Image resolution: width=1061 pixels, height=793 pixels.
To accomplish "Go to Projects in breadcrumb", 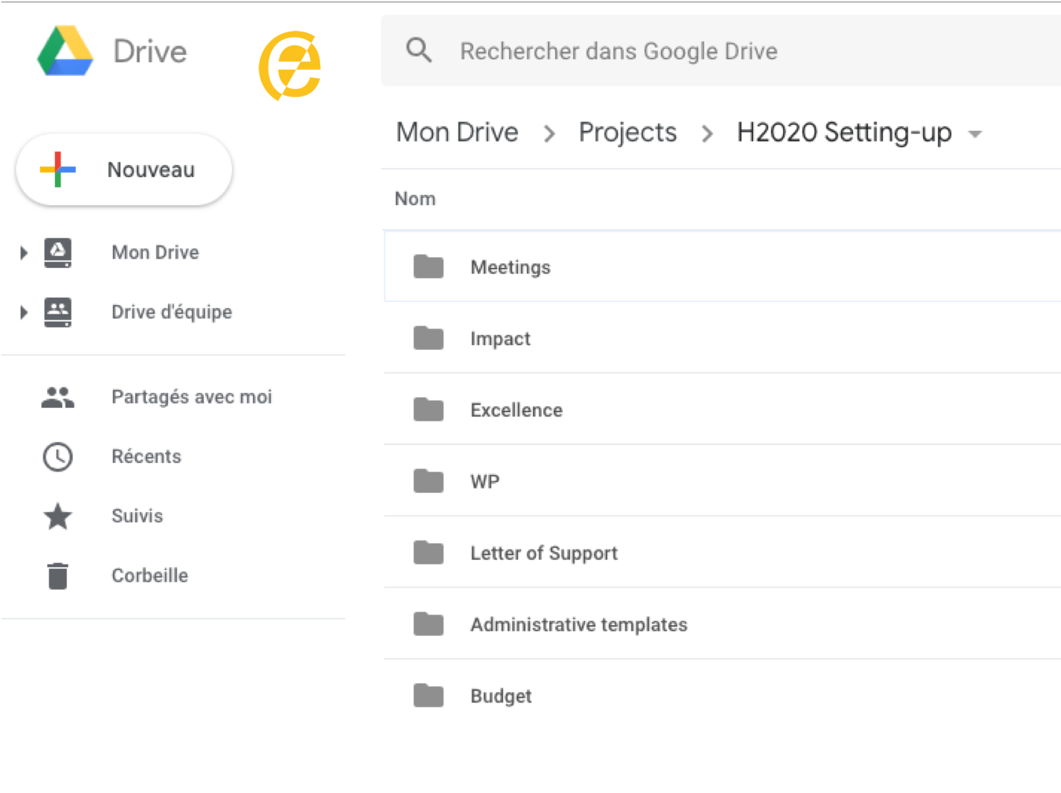I will [x=627, y=133].
